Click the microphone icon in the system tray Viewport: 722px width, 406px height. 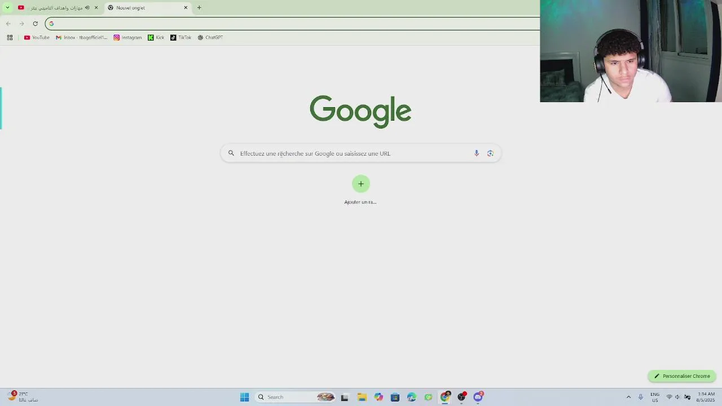641,398
